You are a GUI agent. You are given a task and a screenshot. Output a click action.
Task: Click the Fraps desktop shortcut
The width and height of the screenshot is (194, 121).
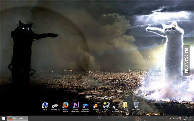point(106,105)
